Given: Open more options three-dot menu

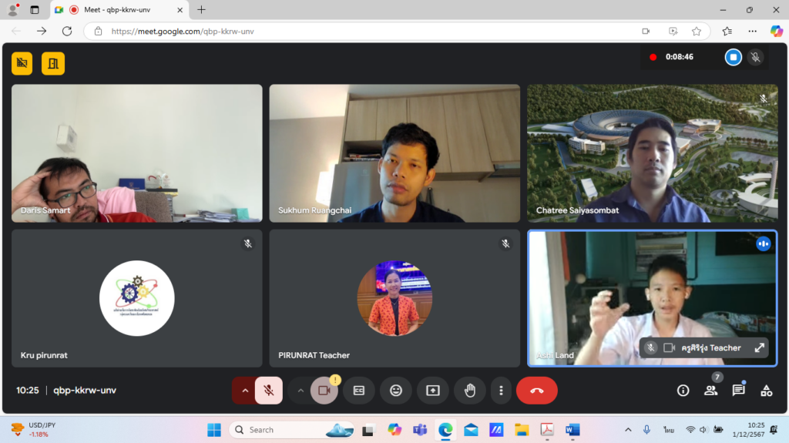Looking at the screenshot, I should point(501,390).
